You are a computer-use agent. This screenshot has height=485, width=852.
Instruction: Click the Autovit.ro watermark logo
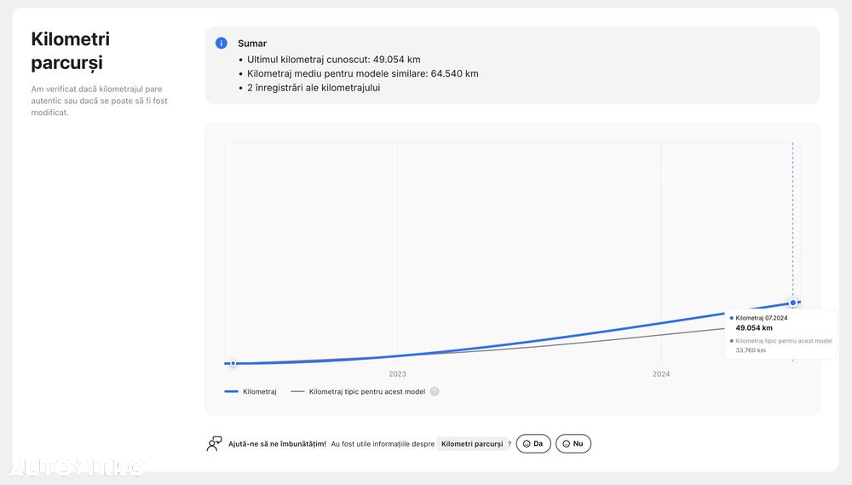(77, 466)
